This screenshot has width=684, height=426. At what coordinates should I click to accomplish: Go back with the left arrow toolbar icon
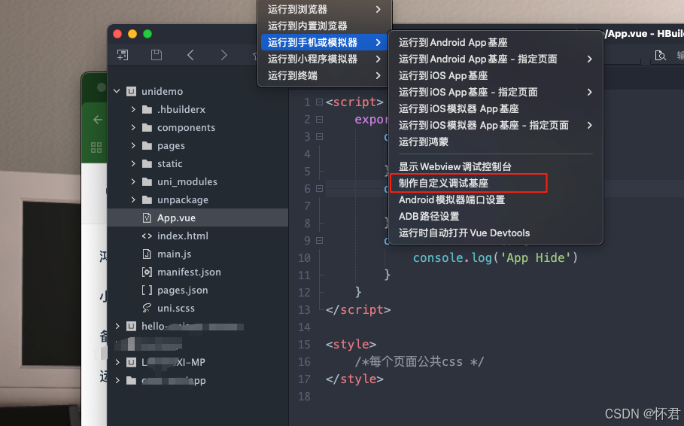(190, 55)
